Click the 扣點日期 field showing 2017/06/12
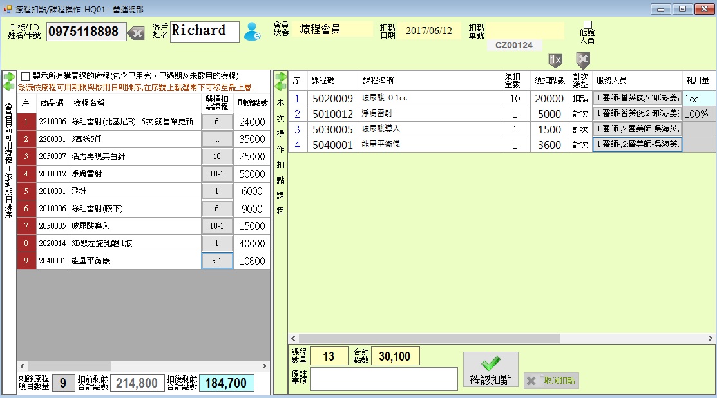Viewport: 717px width, 398px height. click(428, 30)
